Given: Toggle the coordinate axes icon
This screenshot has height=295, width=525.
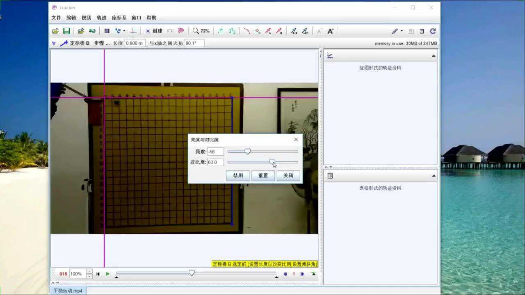Looking at the screenshot, I should click(133, 31).
